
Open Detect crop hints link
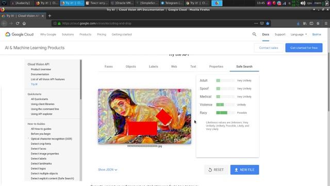click(x=41, y=144)
